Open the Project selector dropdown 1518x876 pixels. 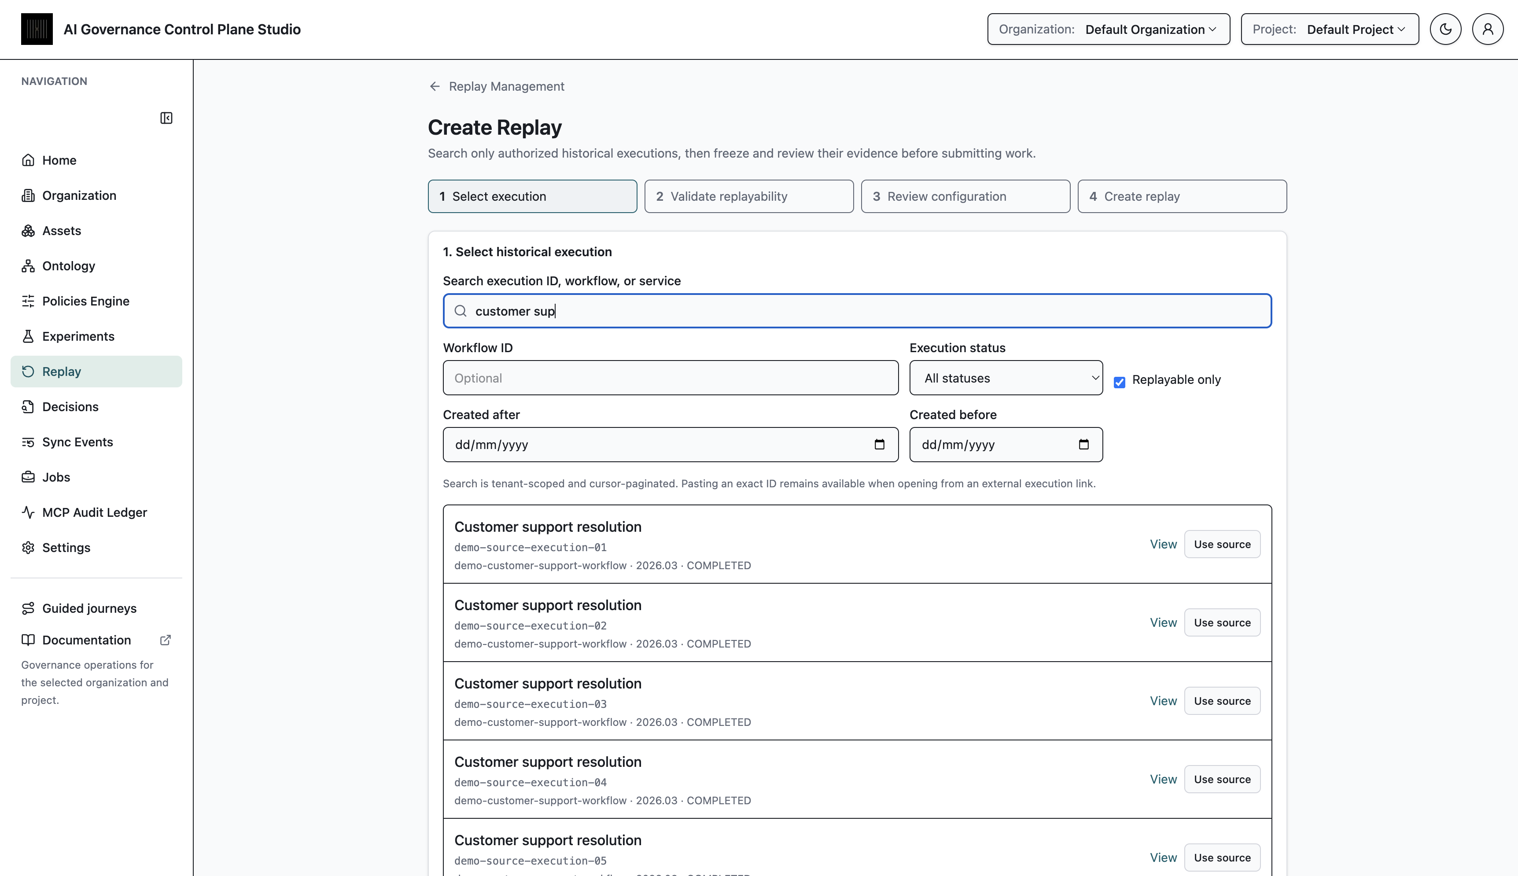1330,29
